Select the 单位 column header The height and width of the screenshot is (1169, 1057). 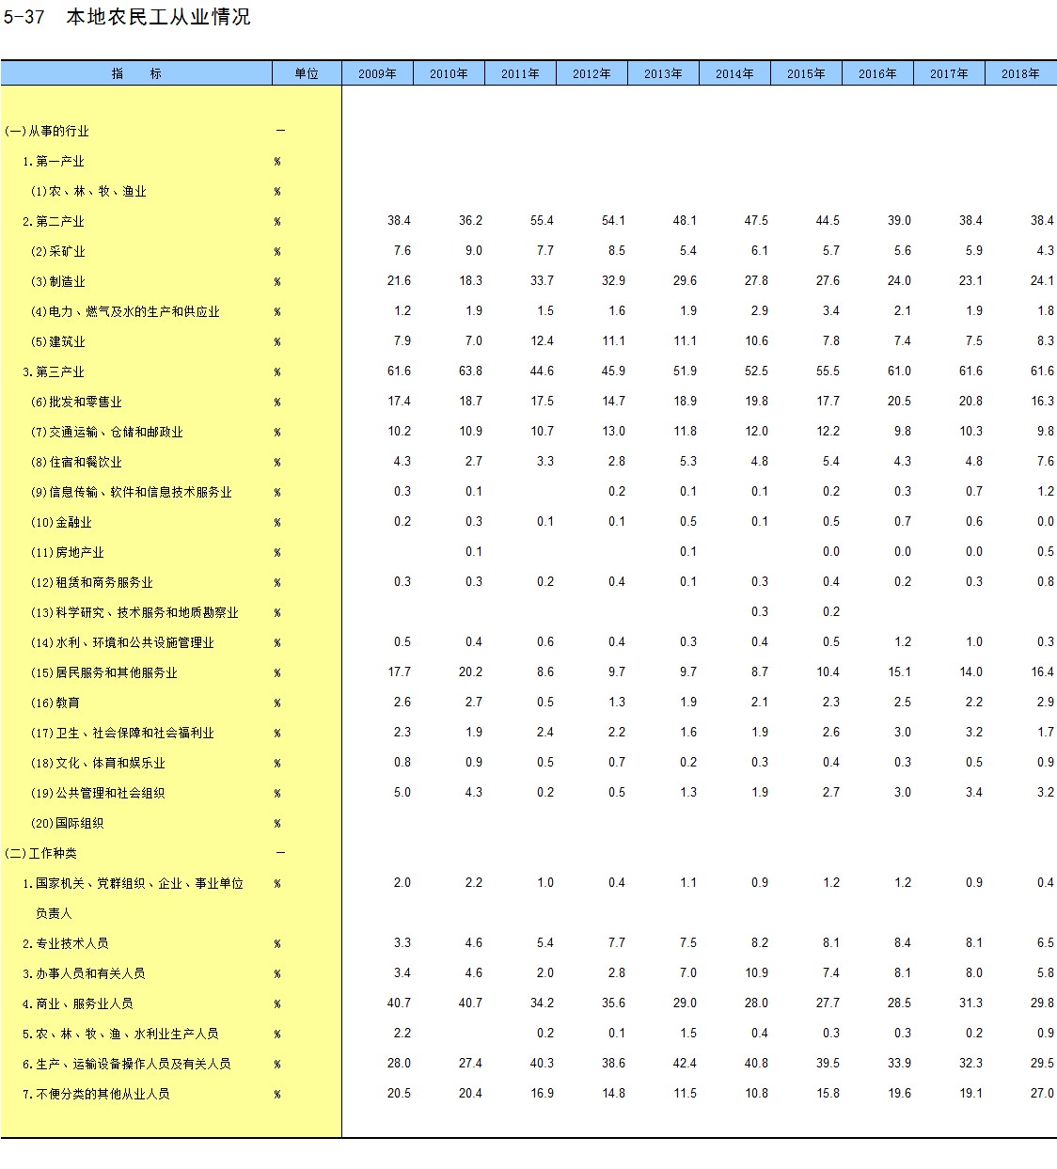tap(307, 73)
